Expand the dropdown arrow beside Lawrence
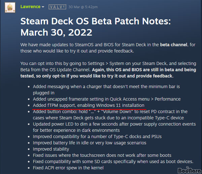The width and height of the screenshot is (202, 174). coord(43,7)
